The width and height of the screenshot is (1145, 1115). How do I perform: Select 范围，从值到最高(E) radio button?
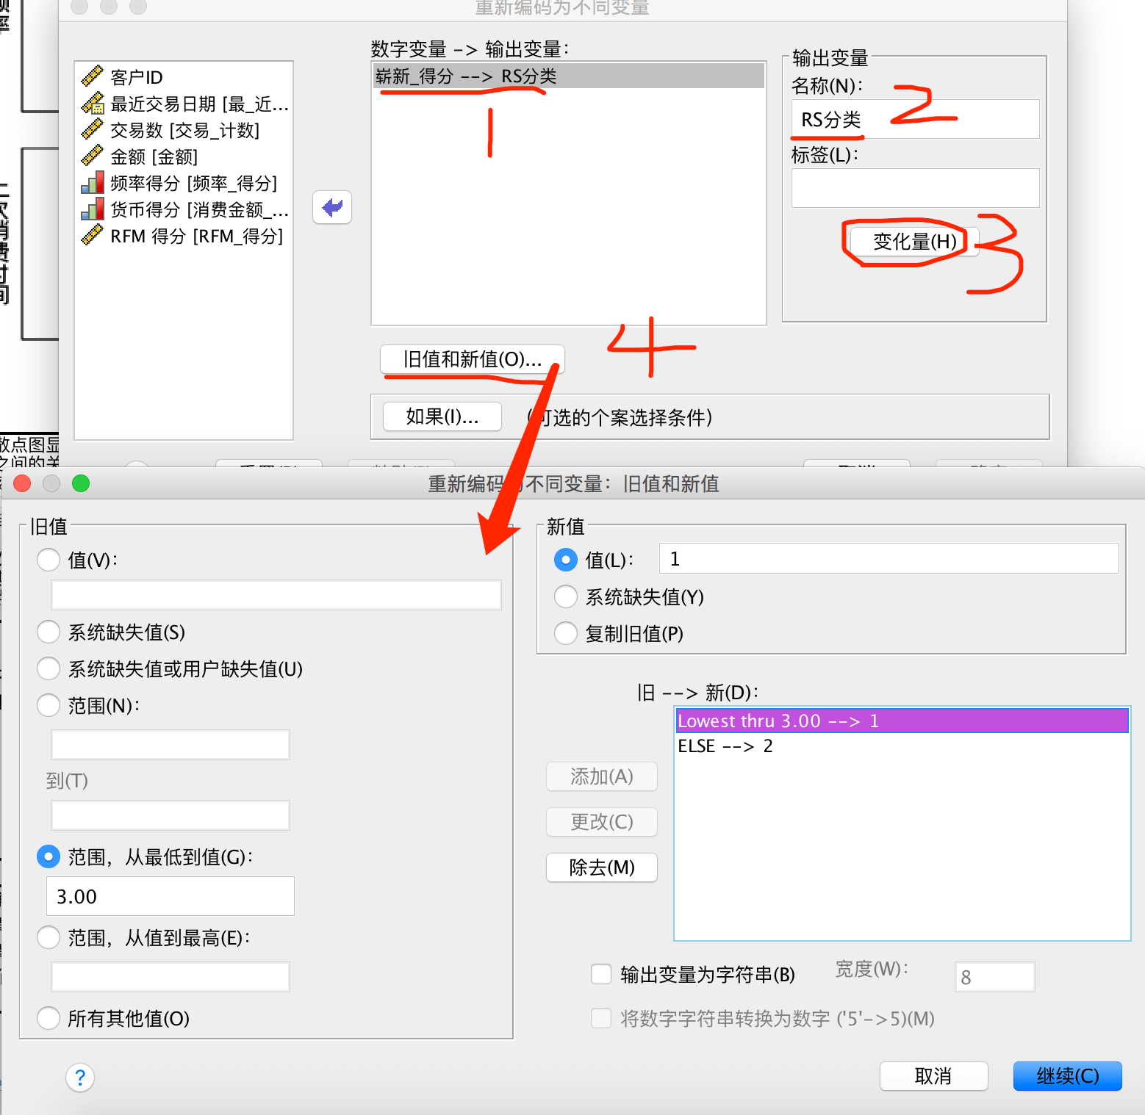tap(49, 937)
